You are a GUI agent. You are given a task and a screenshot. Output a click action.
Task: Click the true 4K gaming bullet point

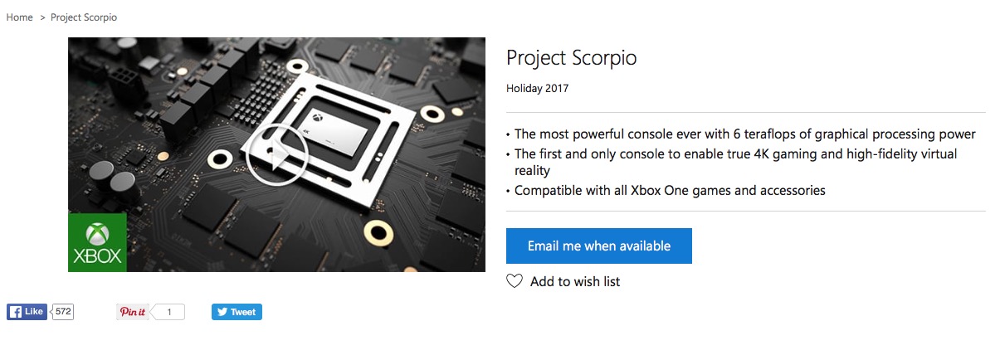[735, 153]
